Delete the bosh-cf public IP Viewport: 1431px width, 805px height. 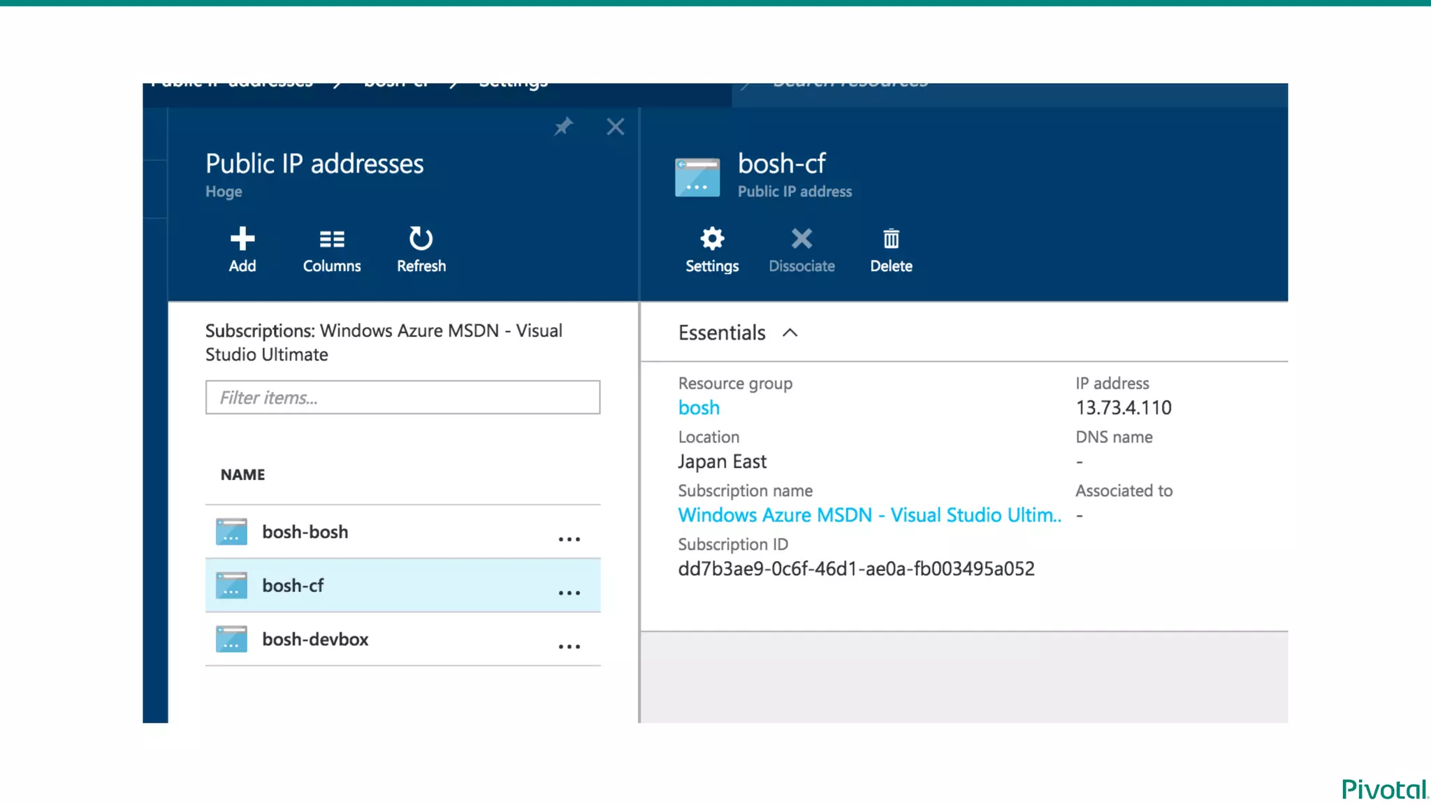click(x=891, y=240)
